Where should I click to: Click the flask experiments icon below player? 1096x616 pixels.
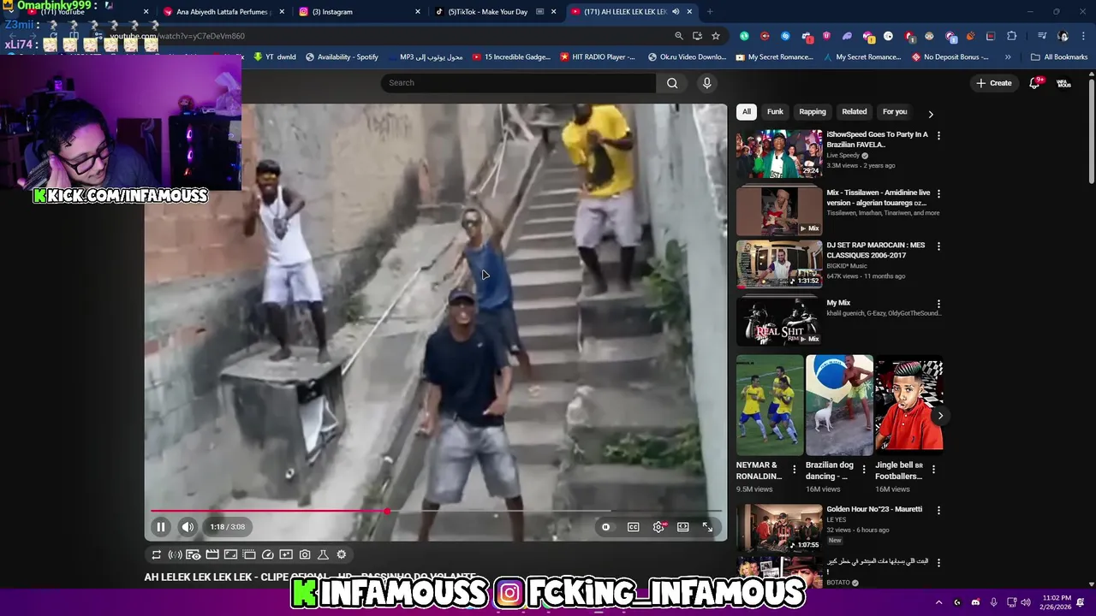click(x=323, y=554)
